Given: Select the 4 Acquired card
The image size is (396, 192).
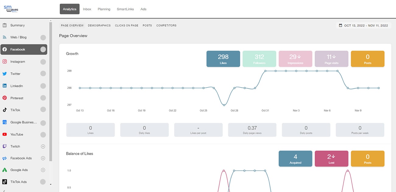Looking at the screenshot, I should 295,159.
